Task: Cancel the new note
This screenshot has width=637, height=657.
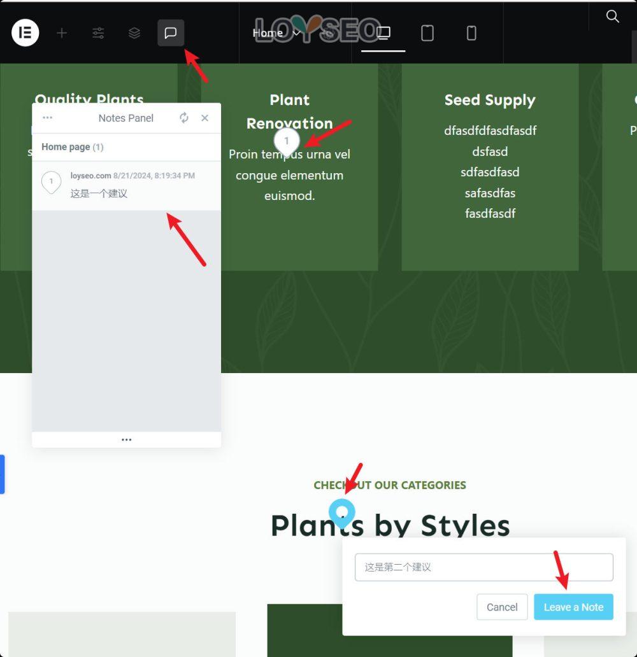Action: (502, 607)
